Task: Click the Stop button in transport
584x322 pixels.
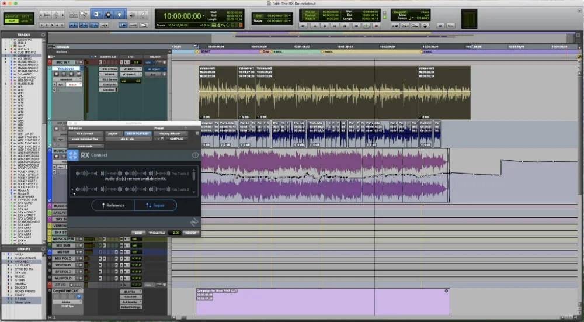Action: point(356,26)
